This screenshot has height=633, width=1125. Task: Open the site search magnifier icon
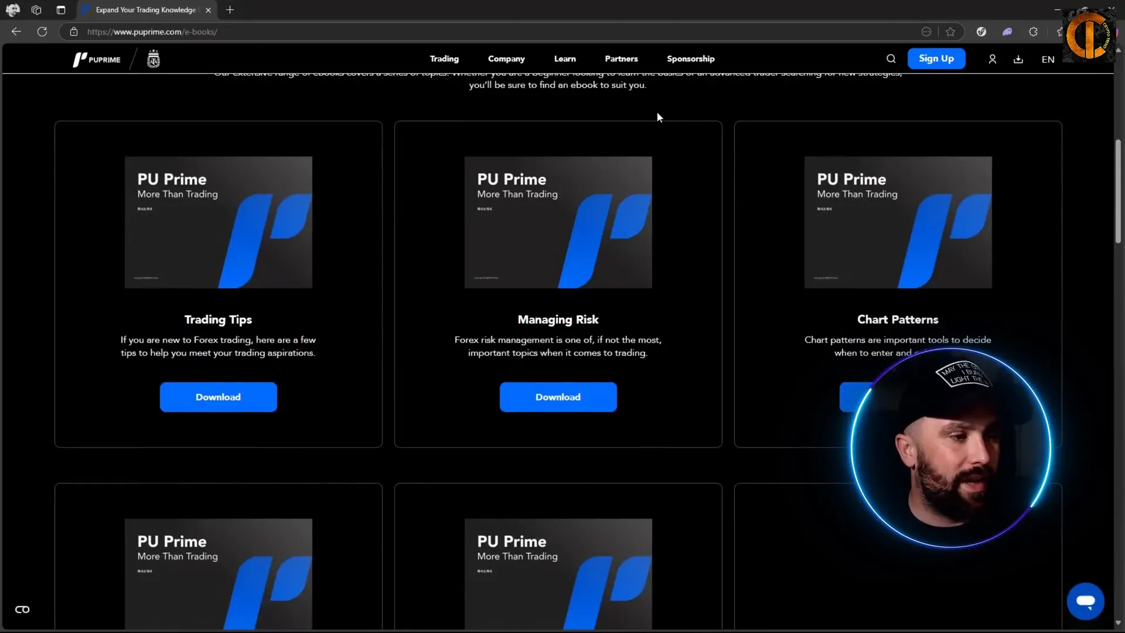pyautogui.click(x=891, y=59)
